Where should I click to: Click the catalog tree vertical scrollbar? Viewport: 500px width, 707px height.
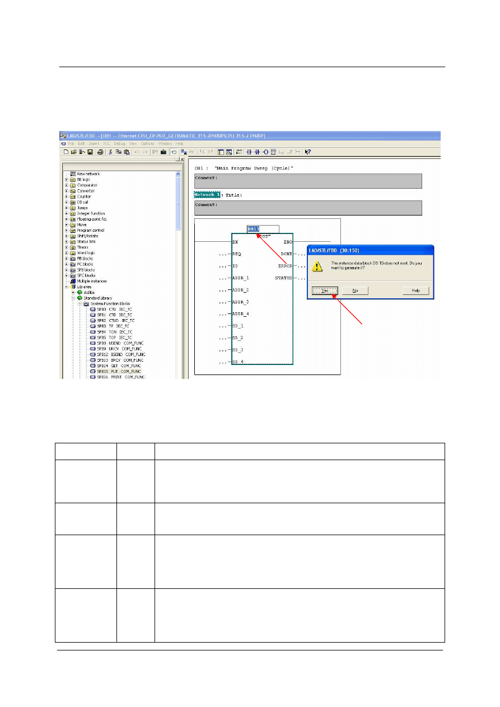[x=179, y=224]
